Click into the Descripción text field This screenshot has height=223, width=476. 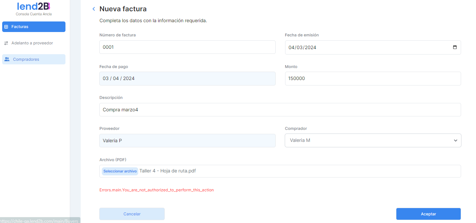click(x=280, y=110)
